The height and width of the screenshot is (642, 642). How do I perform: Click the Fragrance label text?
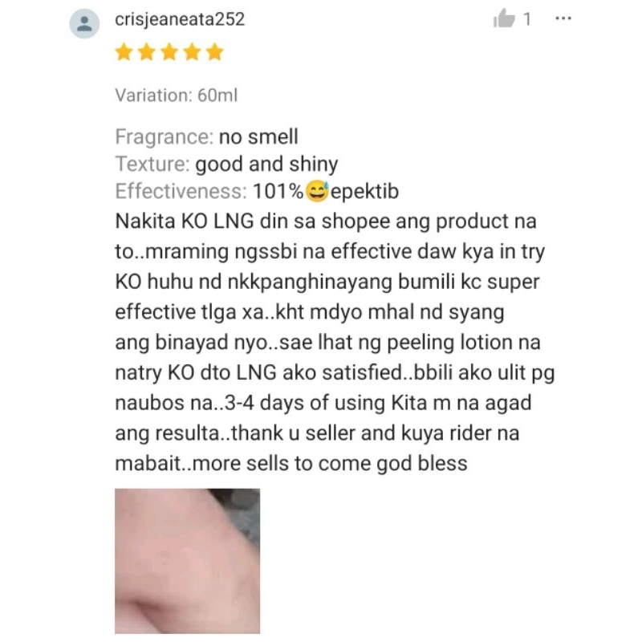tap(165, 136)
